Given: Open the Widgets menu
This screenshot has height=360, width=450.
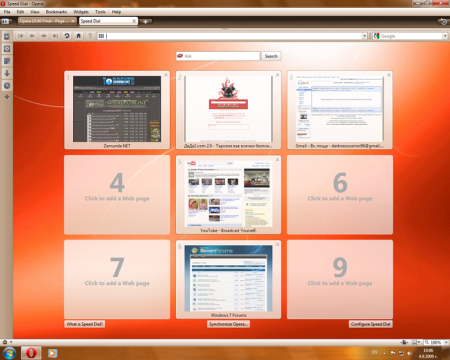Looking at the screenshot, I should (x=81, y=12).
